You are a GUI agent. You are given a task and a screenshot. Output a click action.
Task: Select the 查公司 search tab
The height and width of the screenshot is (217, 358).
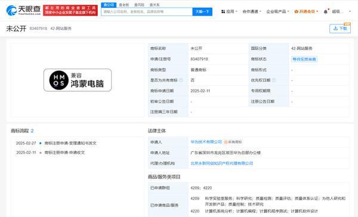(109, 5)
